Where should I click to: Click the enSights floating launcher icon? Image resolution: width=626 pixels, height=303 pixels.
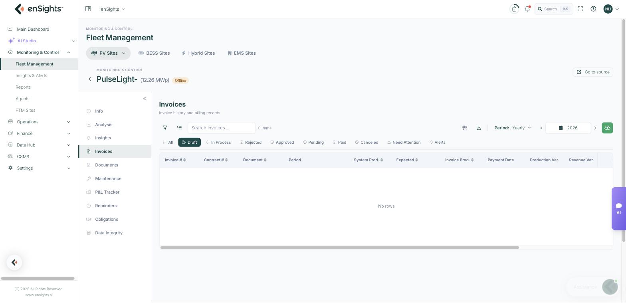point(14,262)
